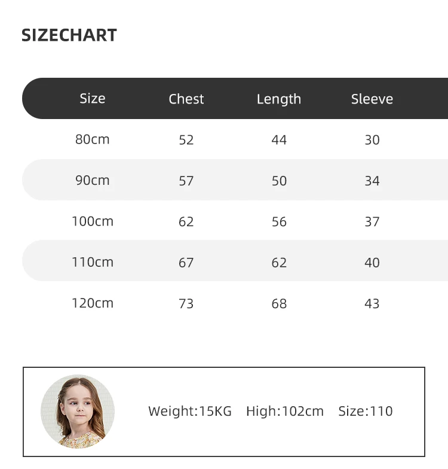Click chest value 67 for 110cm
Viewport: 448px width, 469px height.
coord(186,263)
